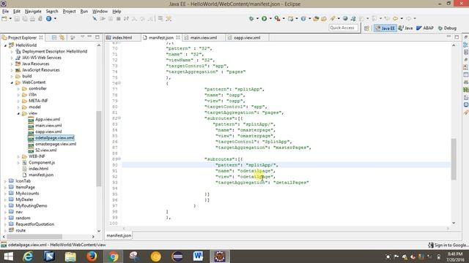Image resolution: width=469 pixels, height=263 pixels.
Task: Toggle Link with Editor in Project Explorer
Action: click(x=62, y=37)
